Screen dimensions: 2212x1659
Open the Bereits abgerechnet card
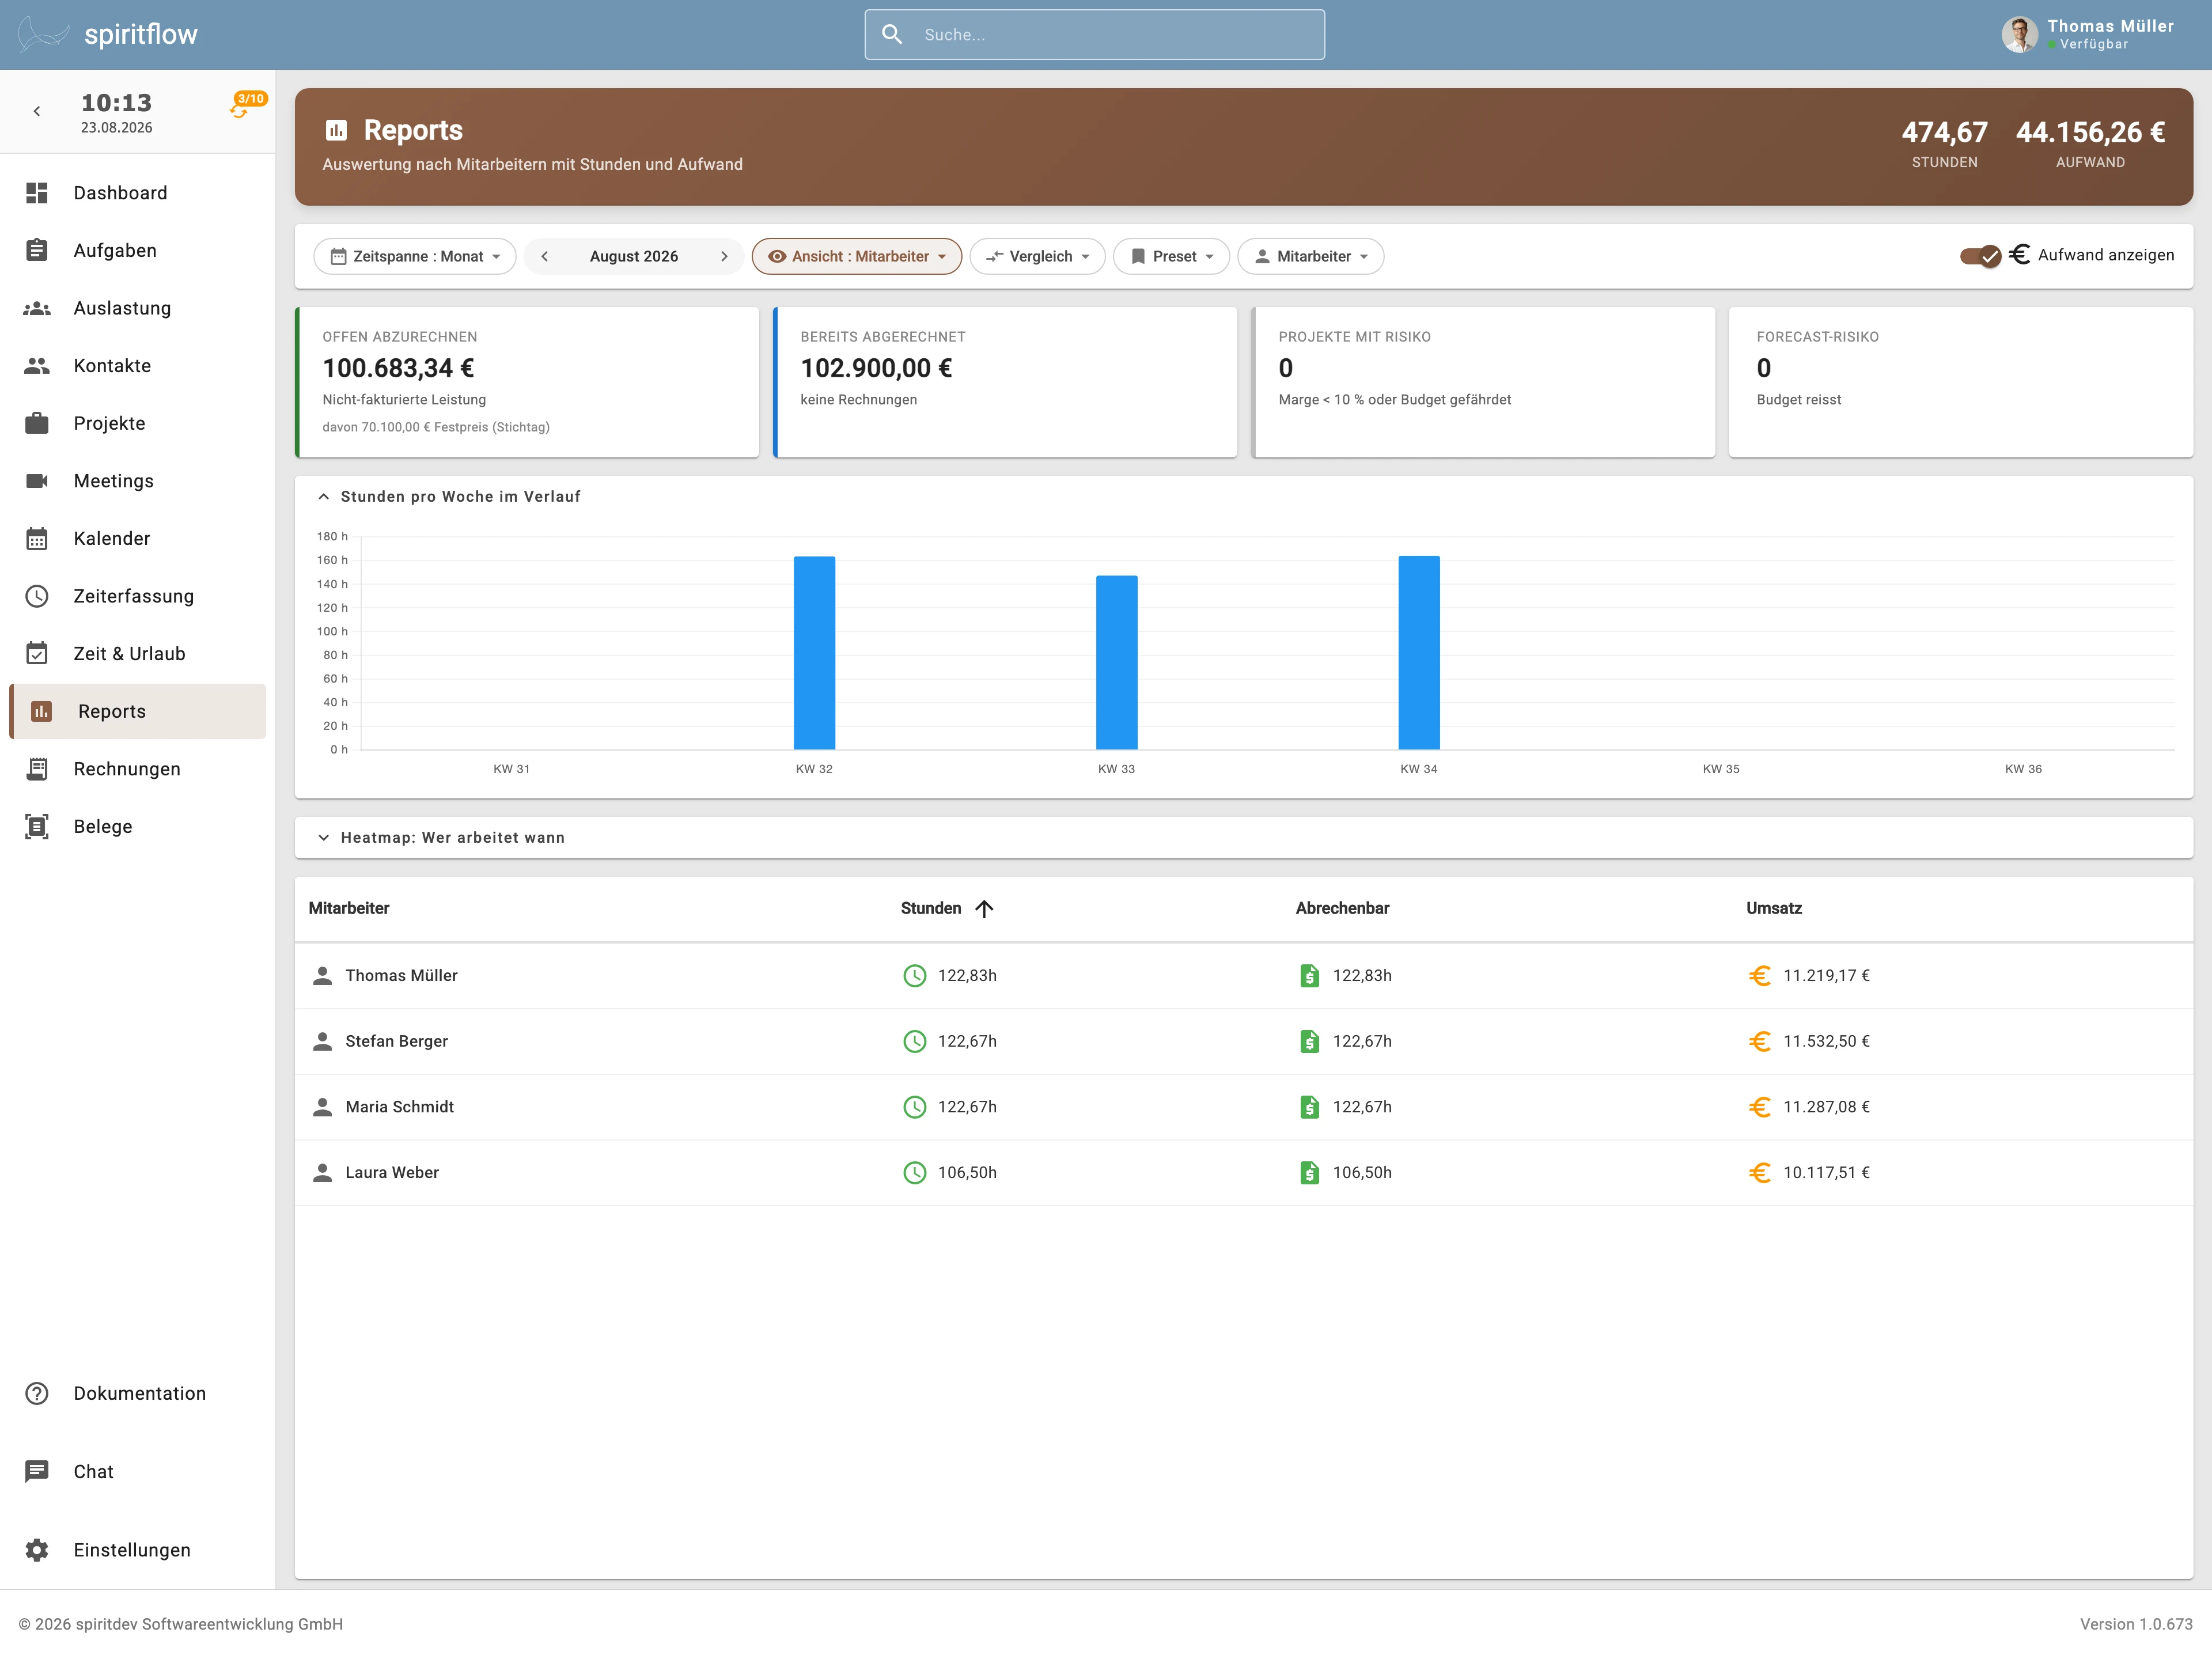click(x=1005, y=382)
